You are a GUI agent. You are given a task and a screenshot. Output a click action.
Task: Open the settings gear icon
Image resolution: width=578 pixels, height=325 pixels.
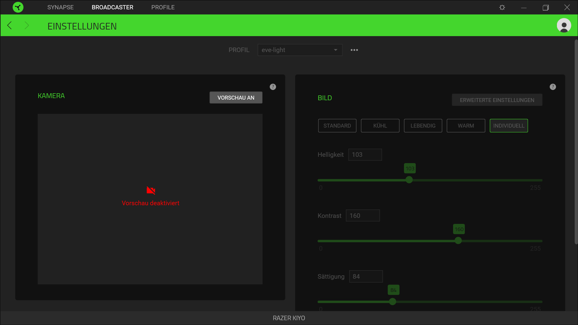[502, 7]
